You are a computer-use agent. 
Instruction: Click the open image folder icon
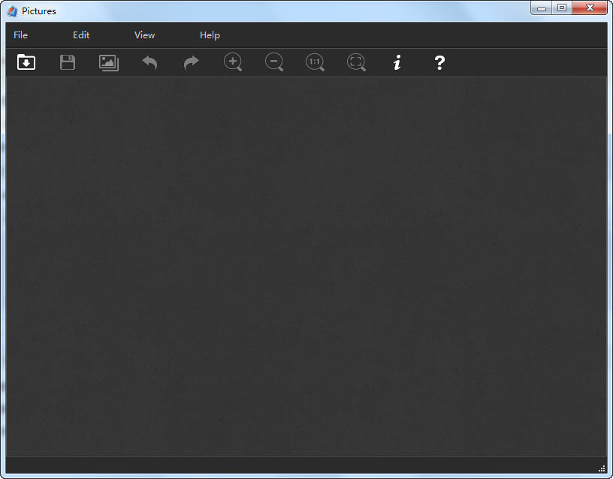[26, 62]
